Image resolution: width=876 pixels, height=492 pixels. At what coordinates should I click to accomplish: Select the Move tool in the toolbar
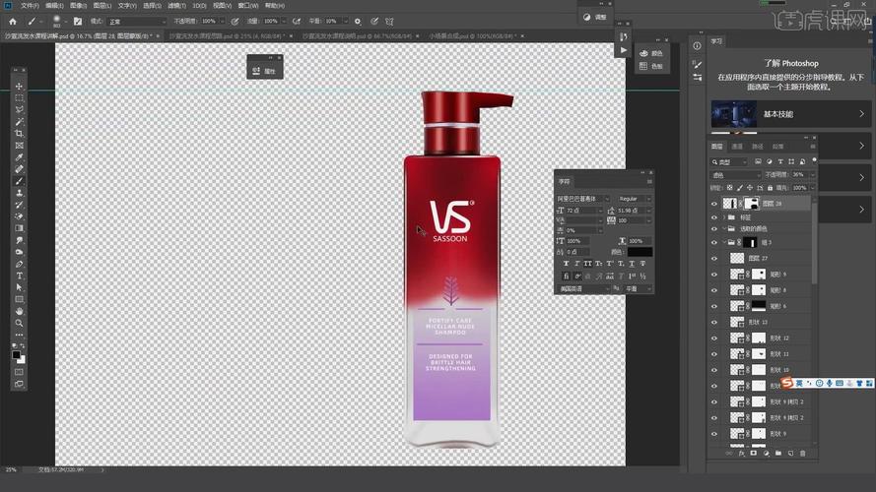[x=19, y=87]
